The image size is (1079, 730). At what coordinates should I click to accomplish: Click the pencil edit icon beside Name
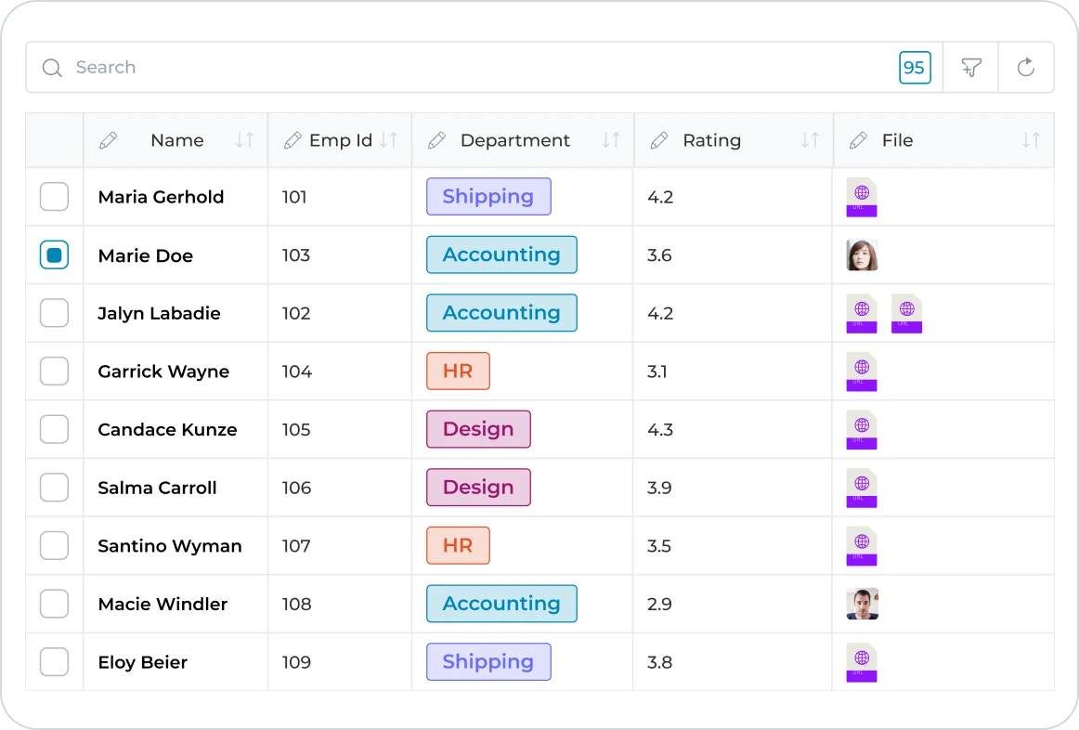coord(109,140)
